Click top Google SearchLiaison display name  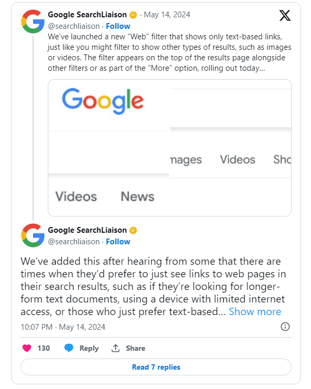87,15
